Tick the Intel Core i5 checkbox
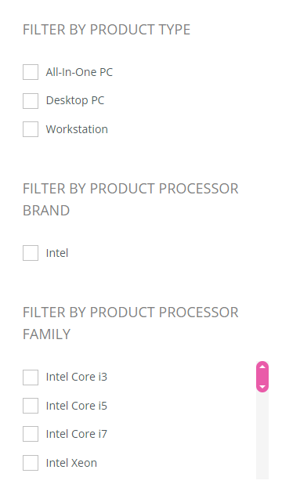 (x=31, y=406)
